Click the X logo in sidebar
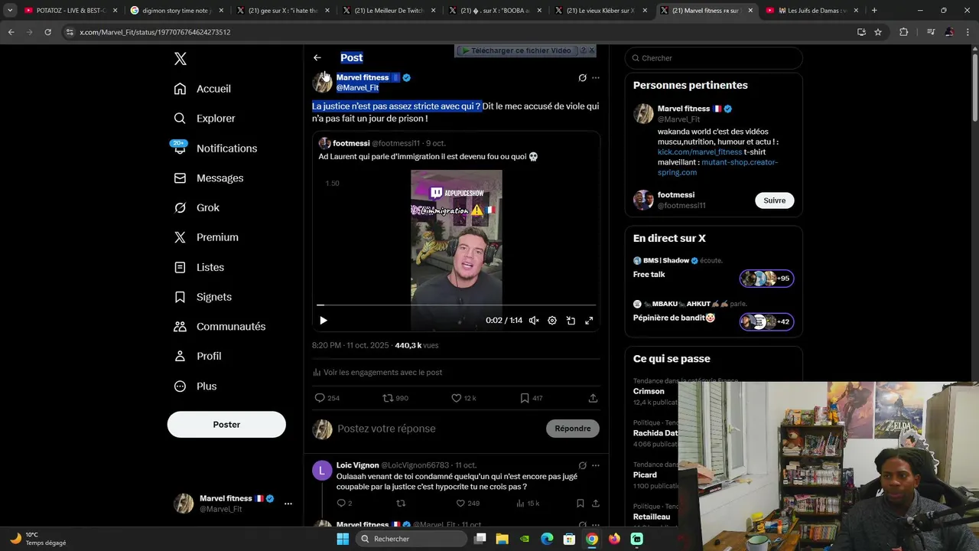This screenshot has height=551, width=979. (x=181, y=59)
